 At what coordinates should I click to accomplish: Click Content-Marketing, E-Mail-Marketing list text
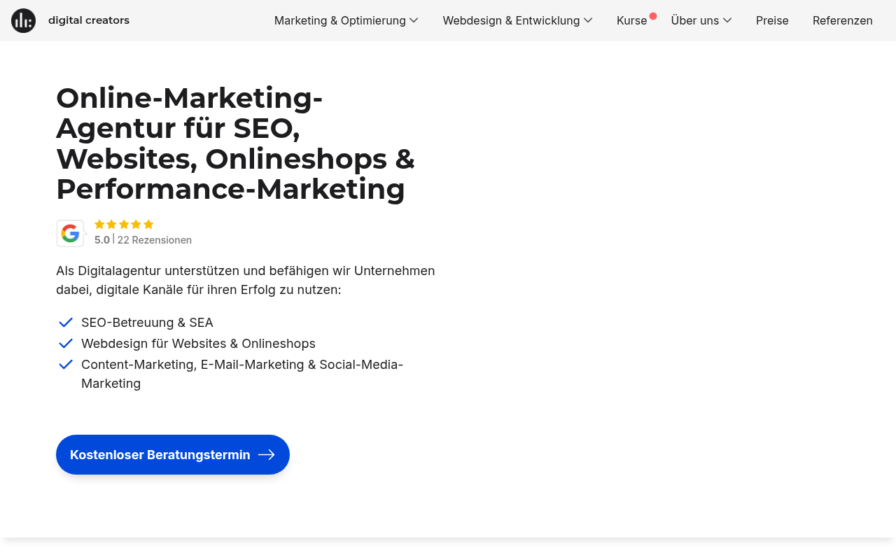coord(242,374)
